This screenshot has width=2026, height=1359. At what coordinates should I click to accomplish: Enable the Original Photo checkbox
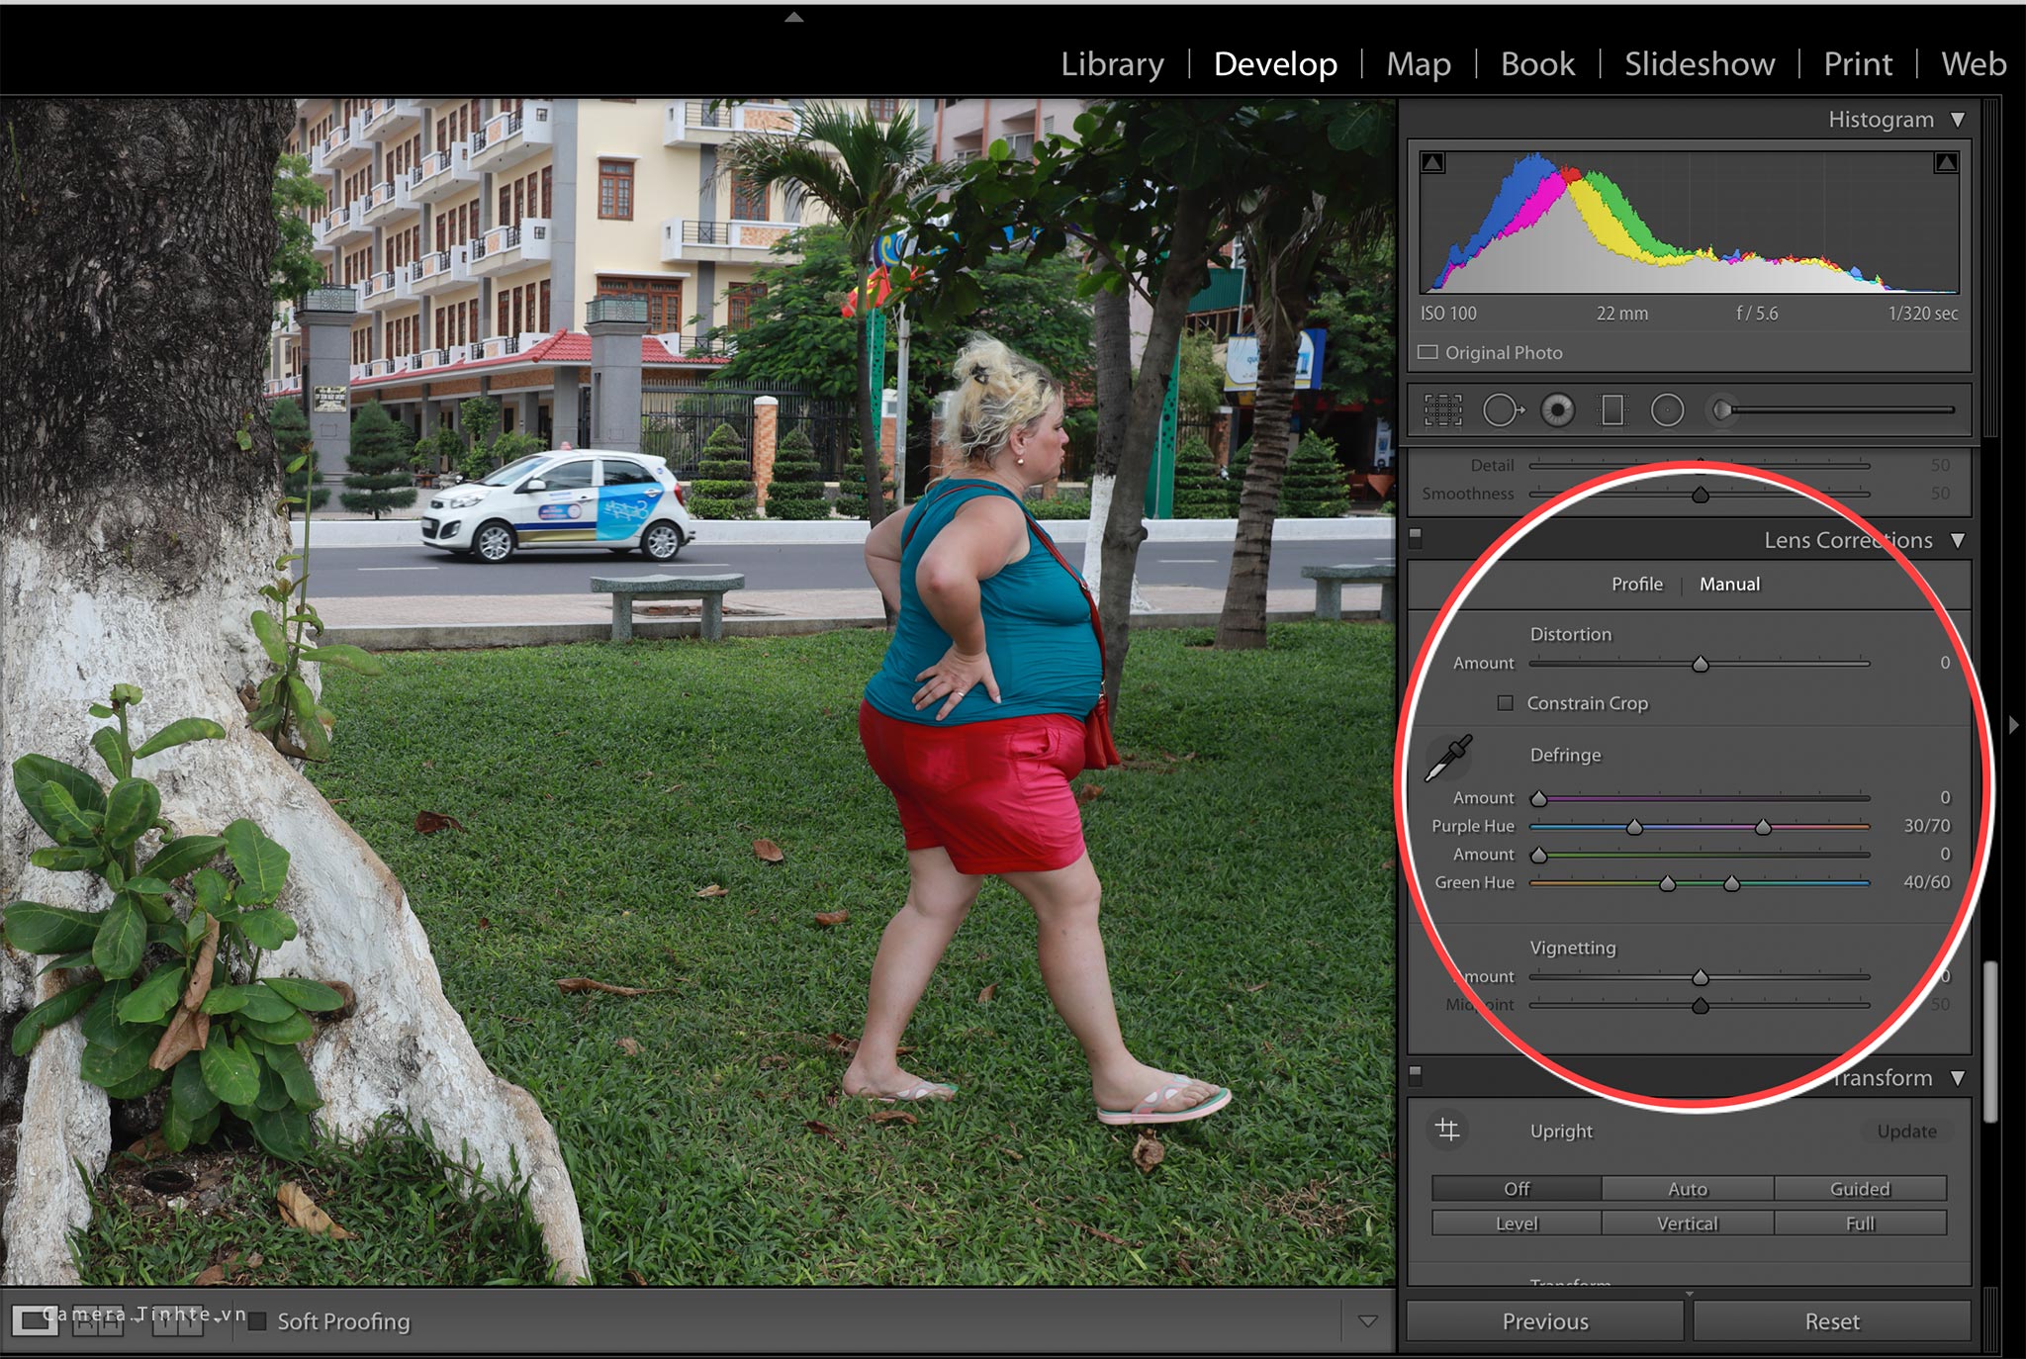click(x=1427, y=352)
